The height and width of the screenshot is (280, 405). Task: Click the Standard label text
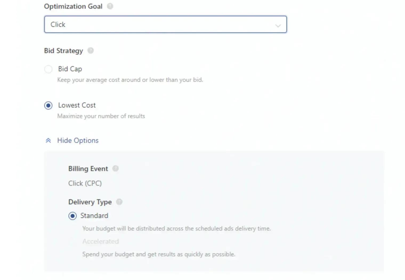pyautogui.click(x=94, y=216)
